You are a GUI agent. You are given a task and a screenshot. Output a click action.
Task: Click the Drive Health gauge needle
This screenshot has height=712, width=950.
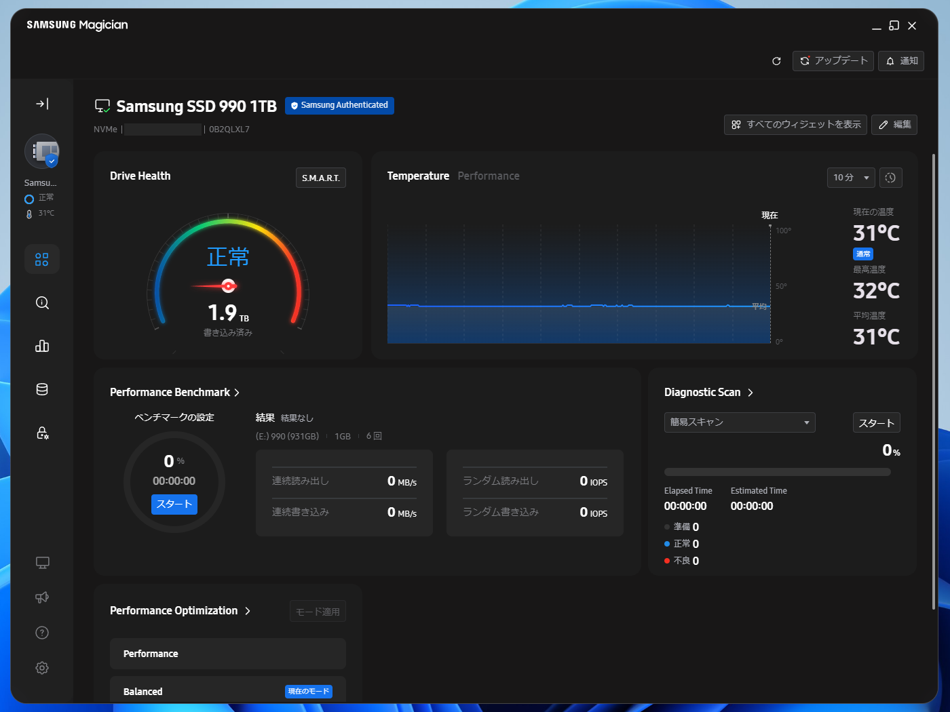point(216,286)
